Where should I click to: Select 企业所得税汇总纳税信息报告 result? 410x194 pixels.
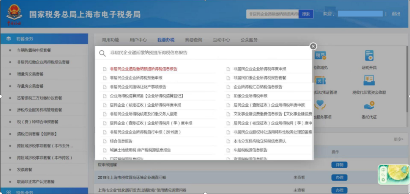pos(258,87)
